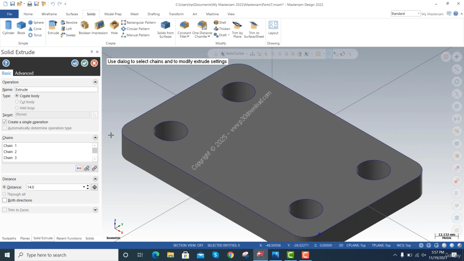This screenshot has height=261, width=464.
Task: Choose the Hole tool
Action: coord(114,28)
